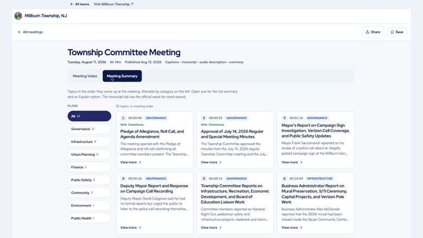Filter topics by Community
Image resolution: width=423 pixels, height=238 pixels.
tap(89, 192)
